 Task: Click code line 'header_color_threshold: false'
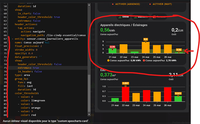pos(39,64)
